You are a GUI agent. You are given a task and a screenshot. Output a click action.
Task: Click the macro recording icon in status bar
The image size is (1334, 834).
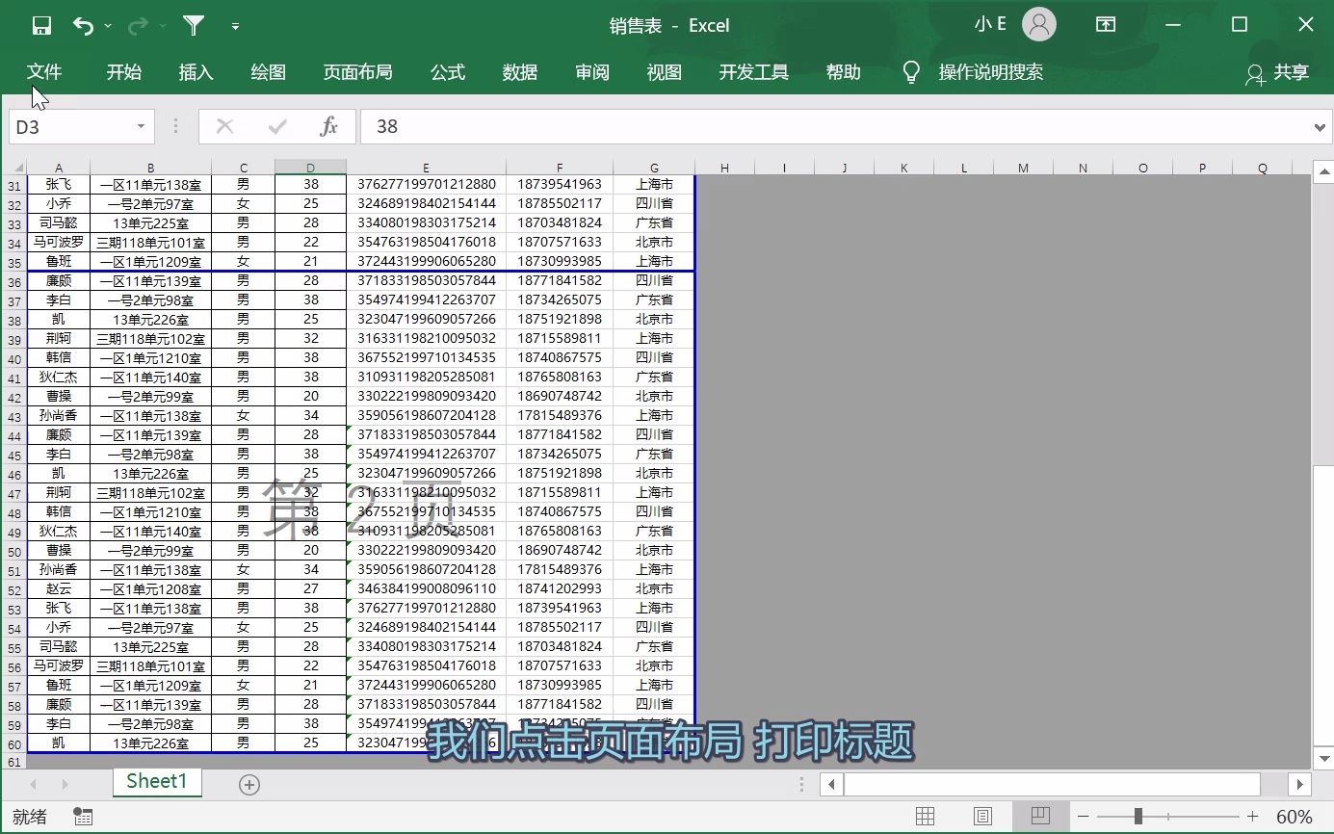pyautogui.click(x=83, y=817)
